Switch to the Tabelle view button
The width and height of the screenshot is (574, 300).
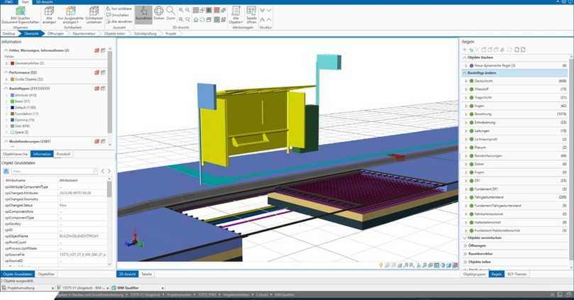[x=146, y=273]
